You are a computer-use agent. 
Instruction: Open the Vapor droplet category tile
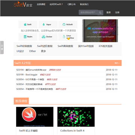tap(48, 24)
